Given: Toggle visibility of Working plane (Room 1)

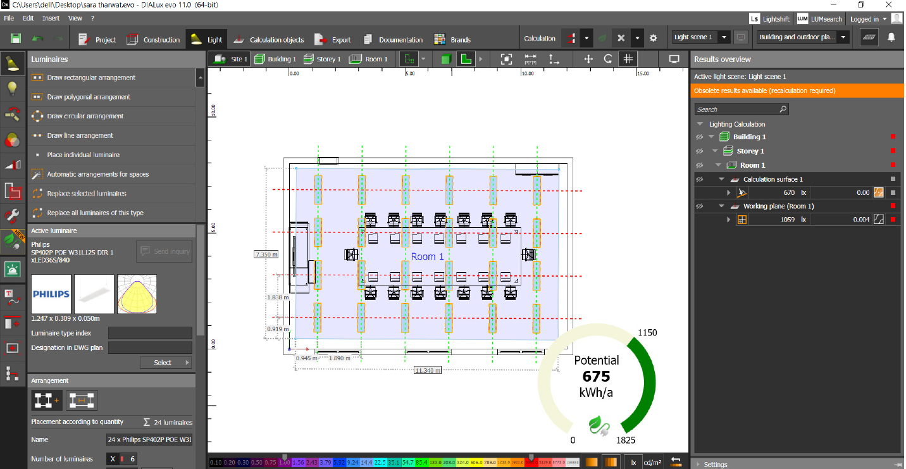Looking at the screenshot, I should (699, 205).
